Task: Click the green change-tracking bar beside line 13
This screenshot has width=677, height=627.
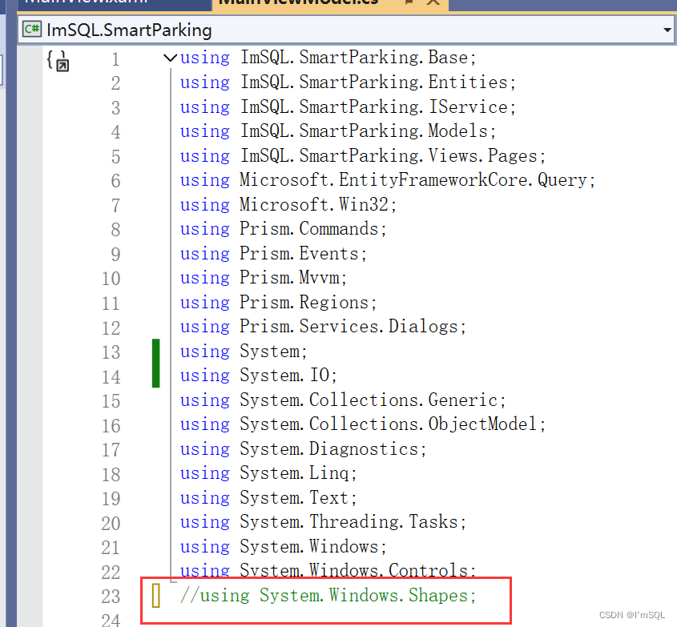Action: 156,363
